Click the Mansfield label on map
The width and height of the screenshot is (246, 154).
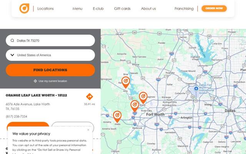(183, 146)
